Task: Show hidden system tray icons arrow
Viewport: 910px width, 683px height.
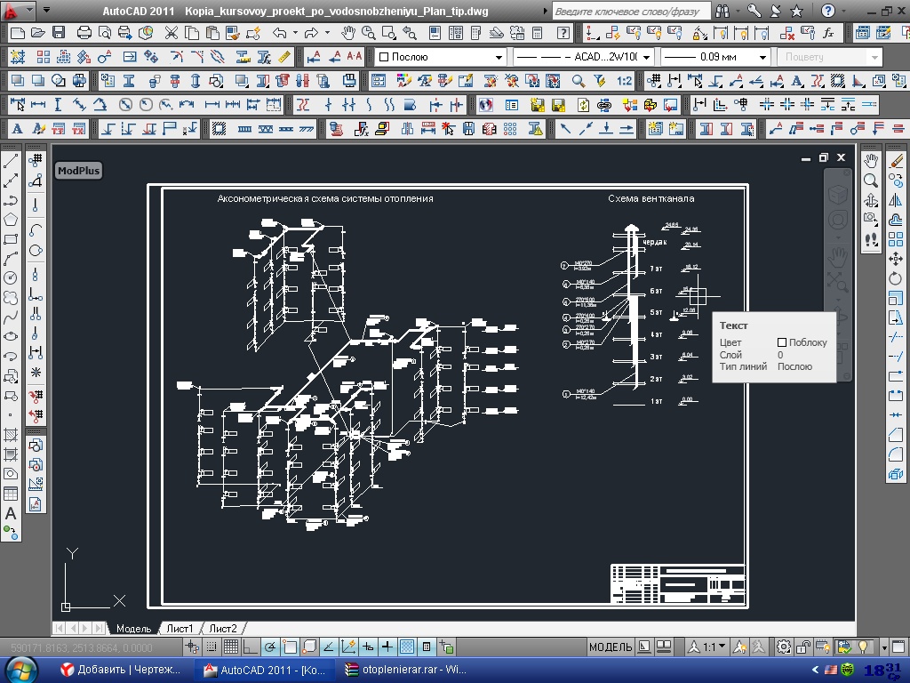Action: click(816, 670)
